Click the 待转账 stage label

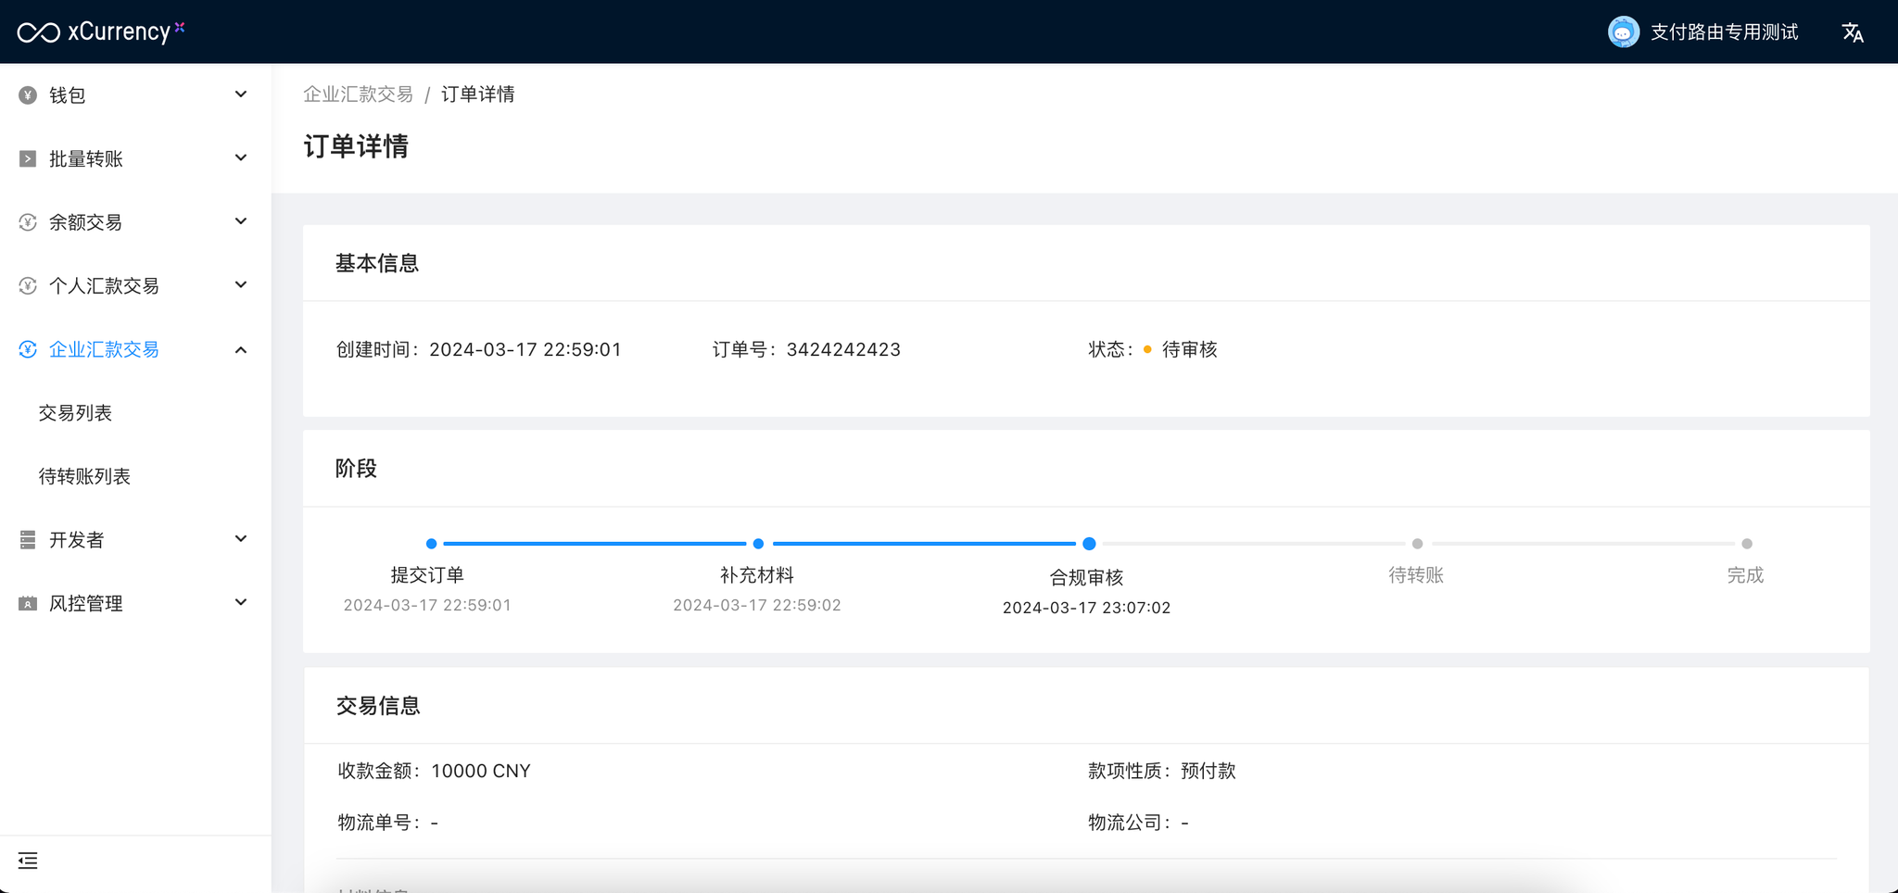(1416, 575)
